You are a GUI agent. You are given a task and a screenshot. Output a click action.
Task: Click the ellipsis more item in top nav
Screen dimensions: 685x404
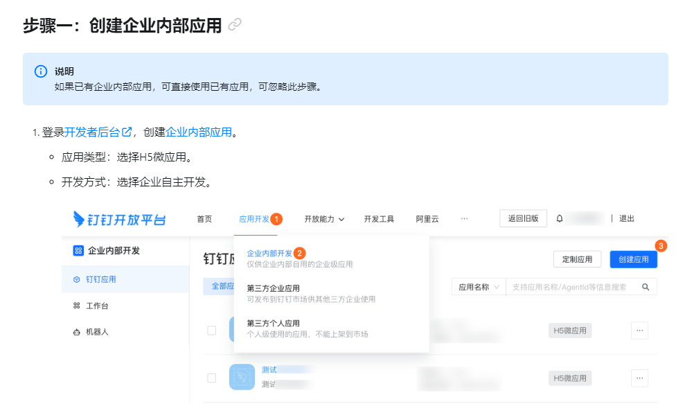click(464, 218)
